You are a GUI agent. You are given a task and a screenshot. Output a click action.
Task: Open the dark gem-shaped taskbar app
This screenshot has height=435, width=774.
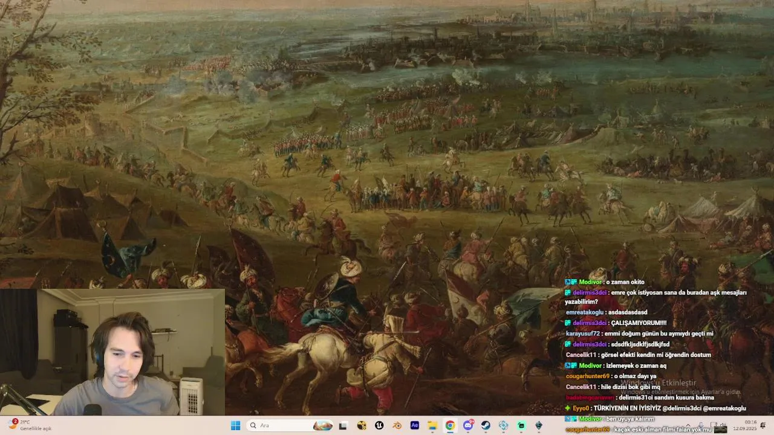pos(539,425)
